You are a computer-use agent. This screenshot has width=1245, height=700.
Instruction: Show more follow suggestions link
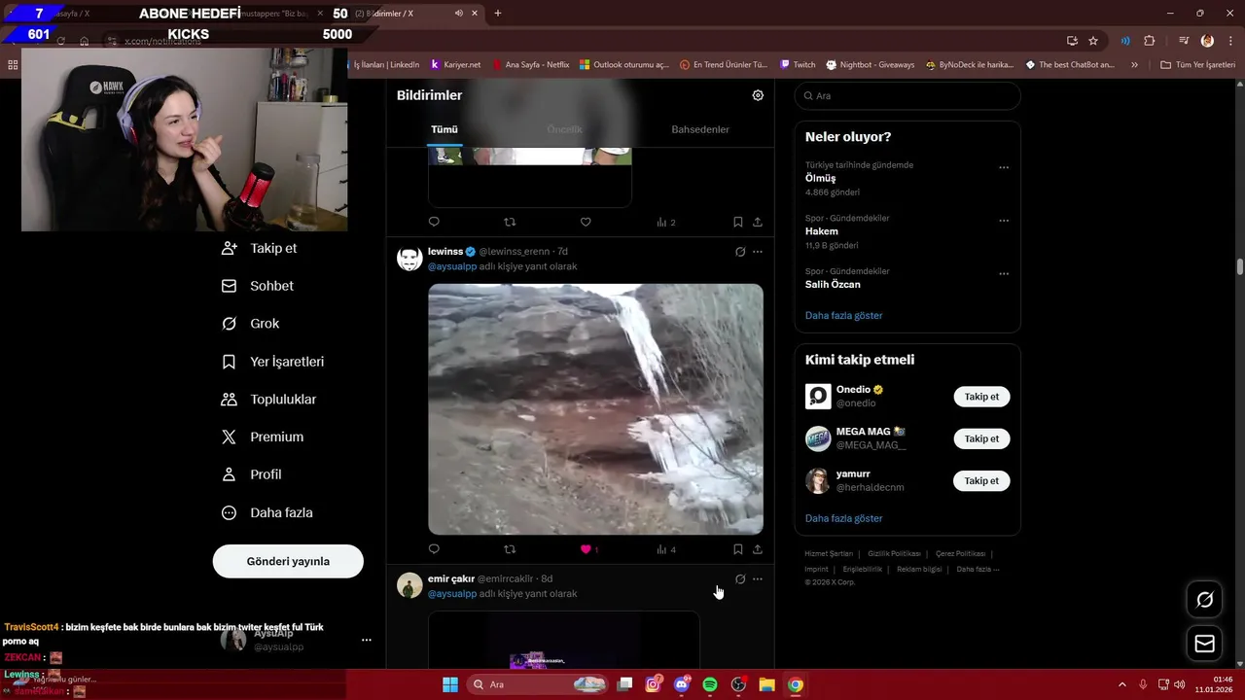click(x=843, y=518)
